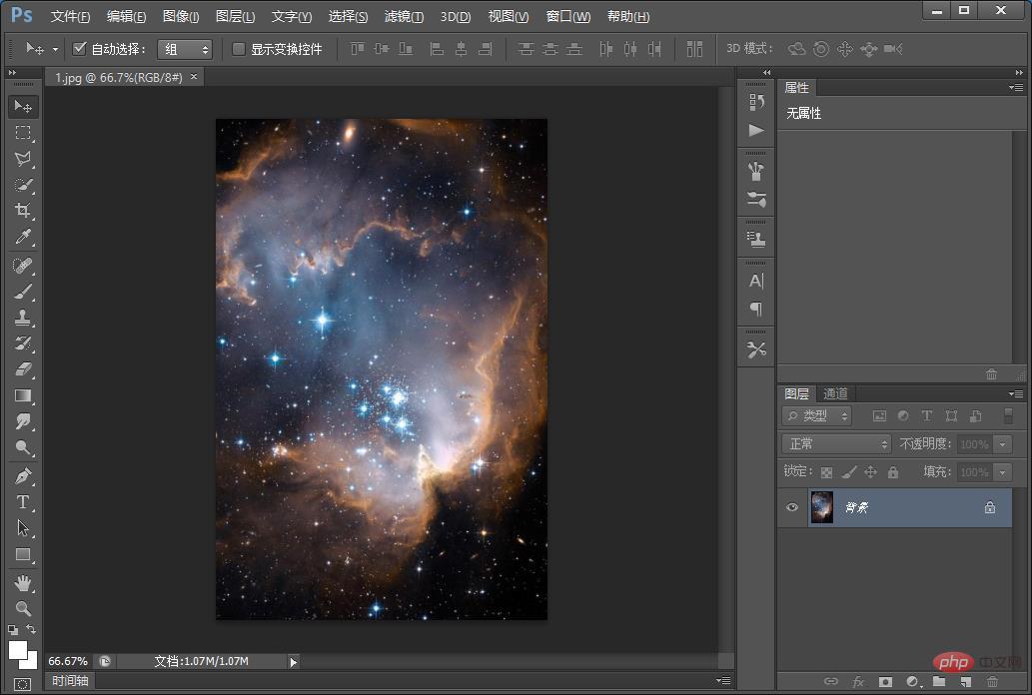Select the Rectangular Marquee tool
Viewport: 1032px width, 695px height.
pyautogui.click(x=23, y=133)
